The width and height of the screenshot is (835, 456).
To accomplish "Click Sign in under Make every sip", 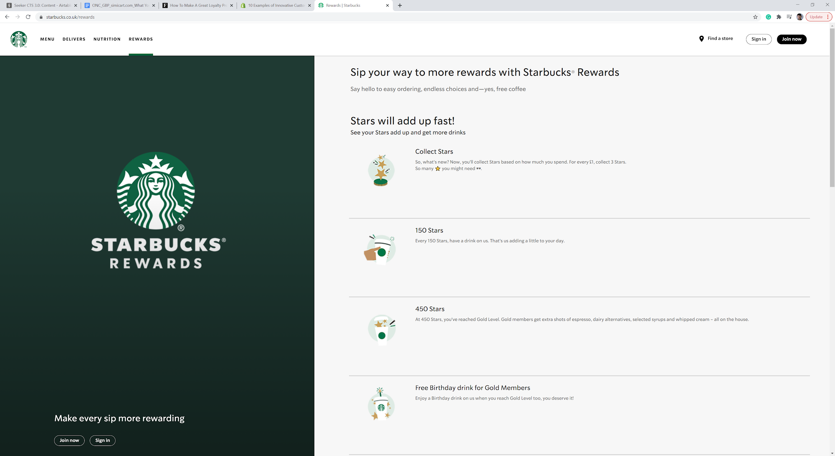I will (103, 440).
